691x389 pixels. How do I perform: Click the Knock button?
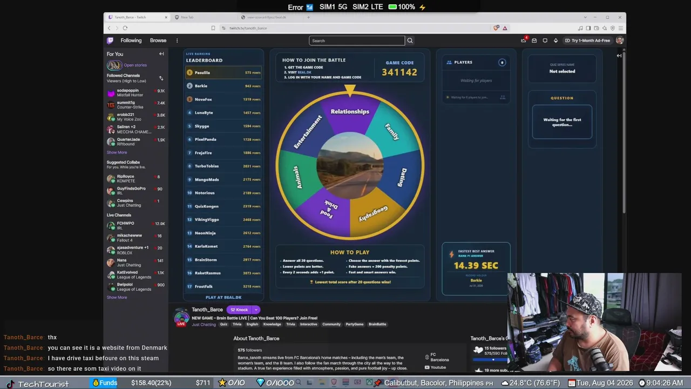coord(239,310)
